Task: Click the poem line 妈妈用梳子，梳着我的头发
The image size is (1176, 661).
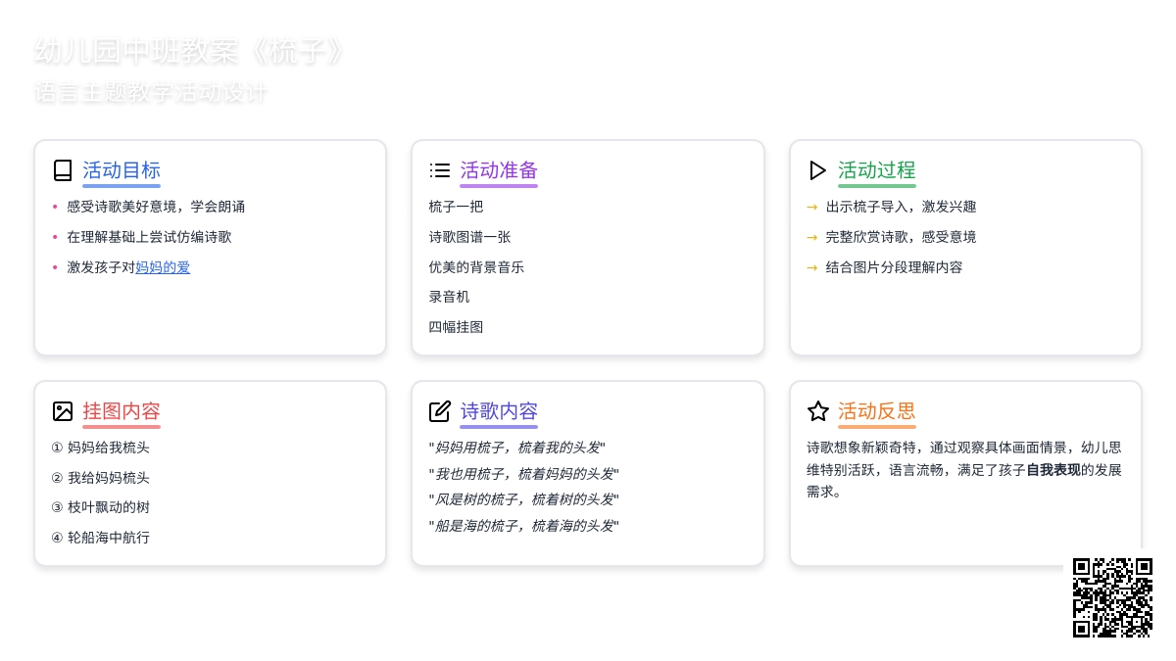Action: click(x=516, y=448)
